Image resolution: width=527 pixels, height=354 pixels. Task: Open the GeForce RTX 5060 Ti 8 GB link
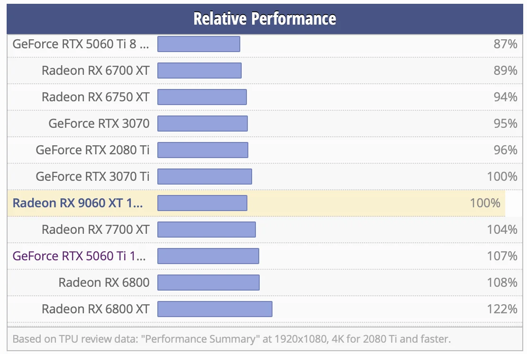coord(81,44)
